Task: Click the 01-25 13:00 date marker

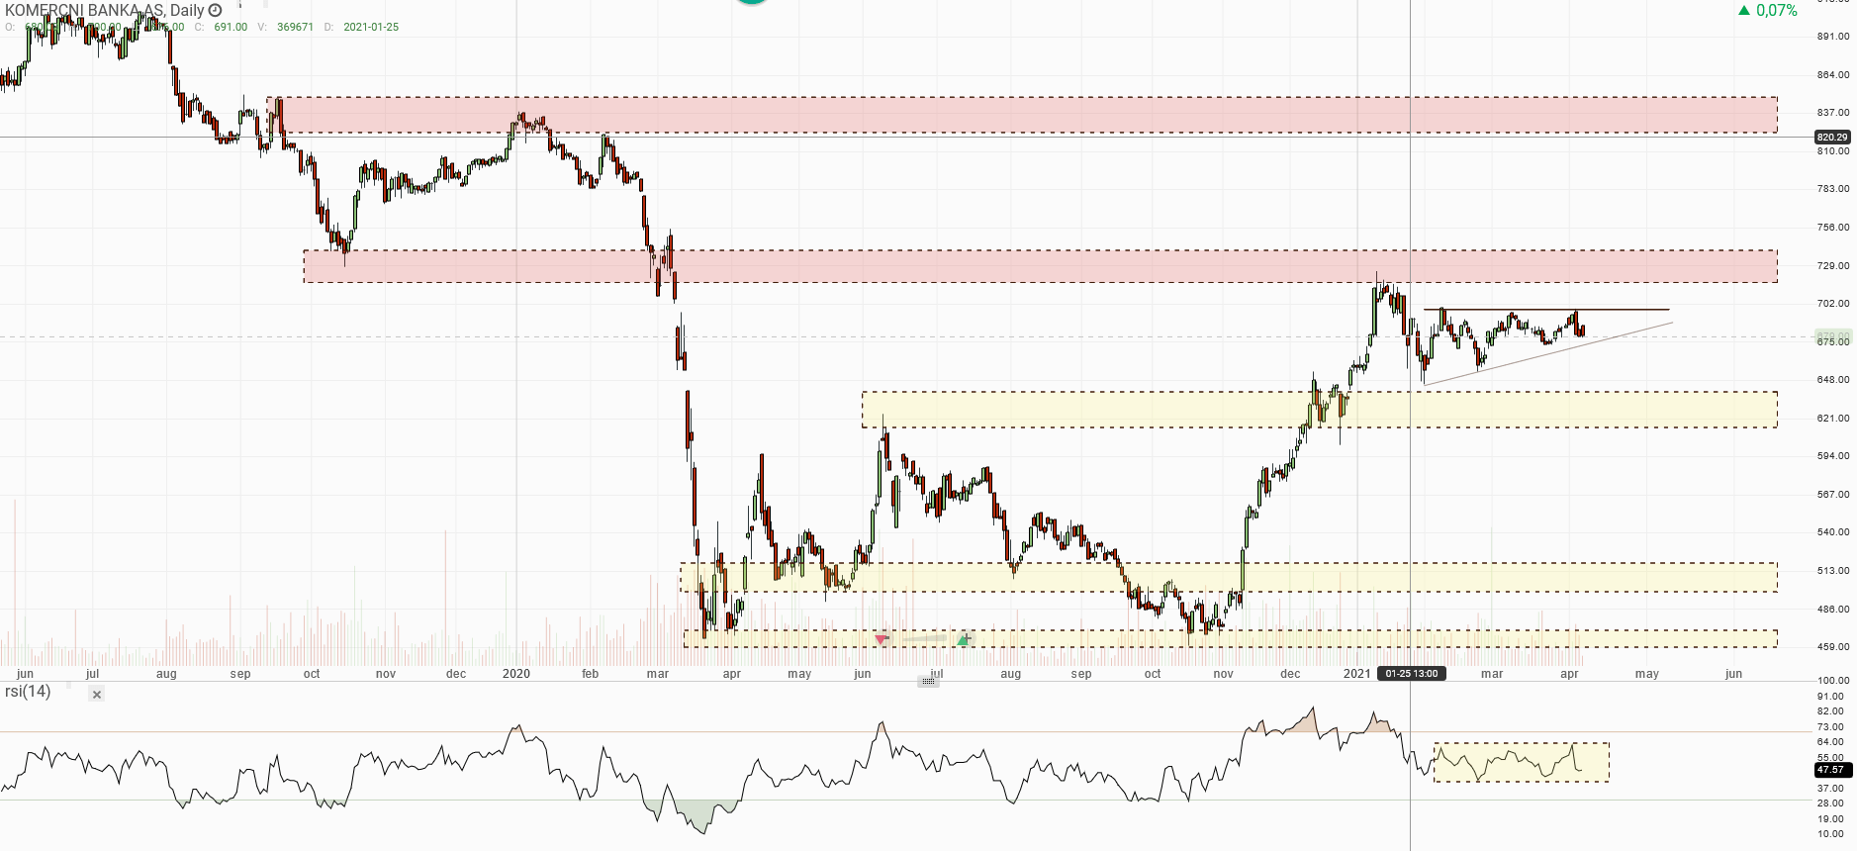Action: (1411, 674)
